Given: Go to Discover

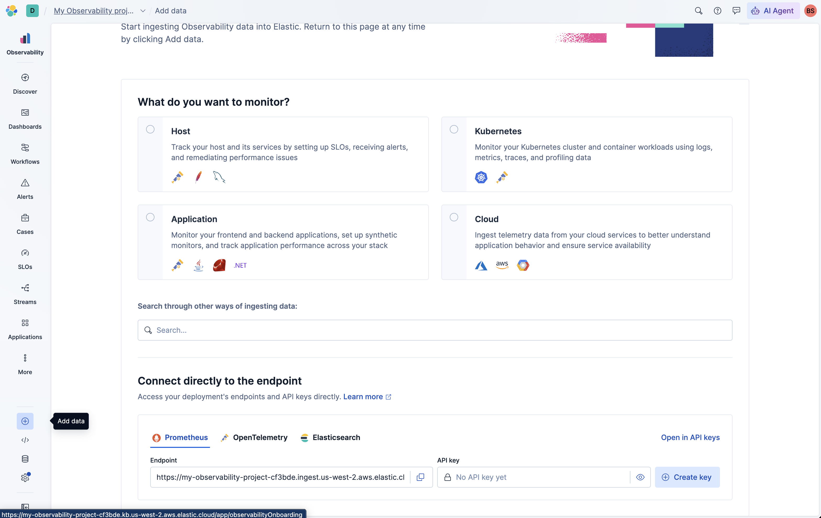Looking at the screenshot, I should tap(25, 84).
